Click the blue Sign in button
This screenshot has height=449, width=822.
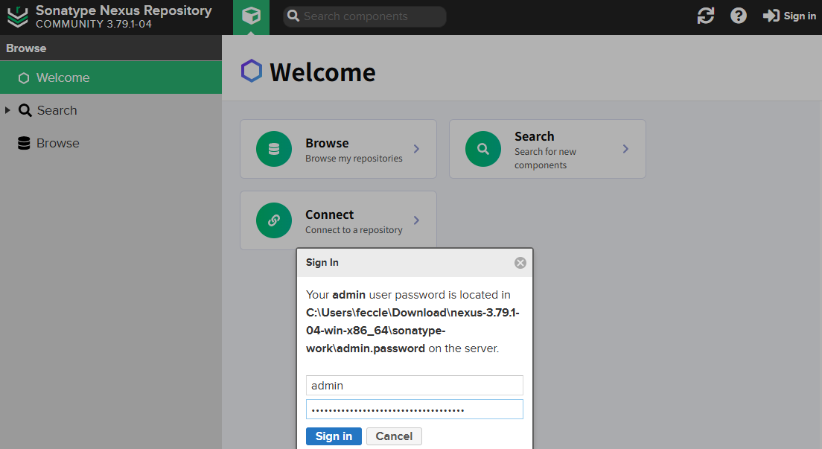point(334,436)
